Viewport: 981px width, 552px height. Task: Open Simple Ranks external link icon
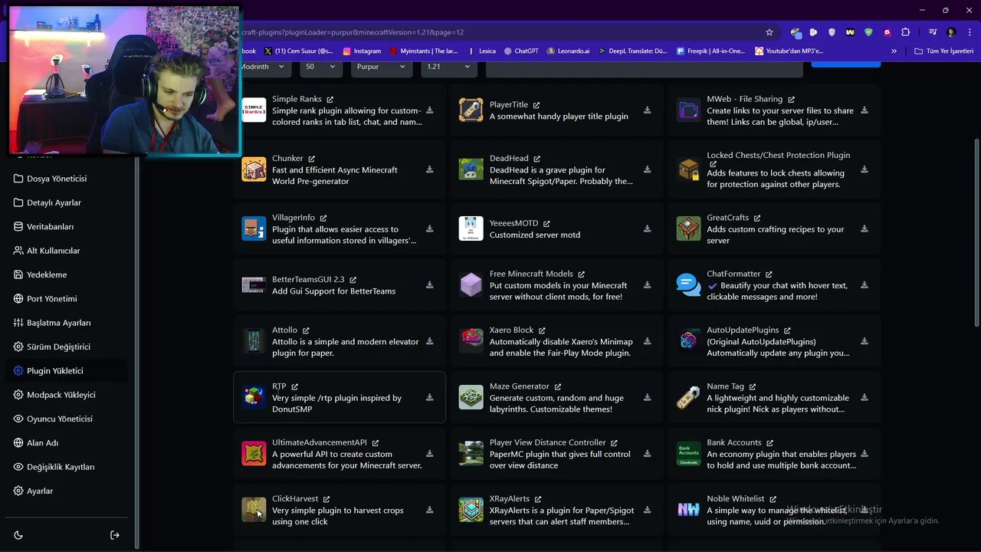[330, 100]
